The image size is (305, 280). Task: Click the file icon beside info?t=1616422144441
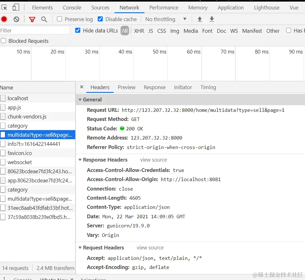point(3,144)
